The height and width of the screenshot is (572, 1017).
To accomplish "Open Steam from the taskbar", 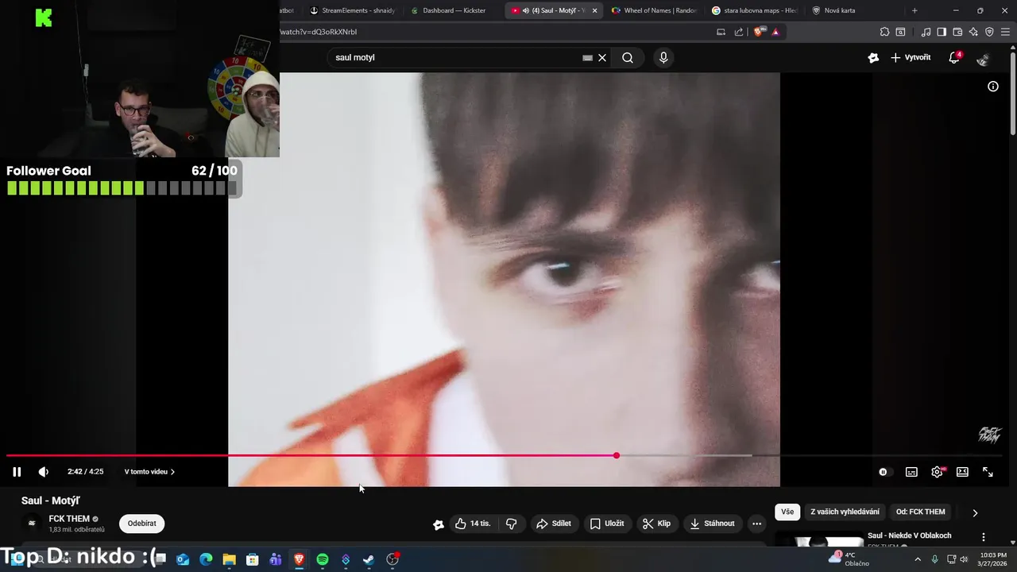I will (x=369, y=559).
